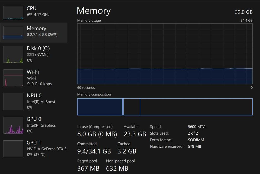Select the NPU 0 graph thumbnail
This screenshot has width=260, height=174.
[x=13, y=101]
